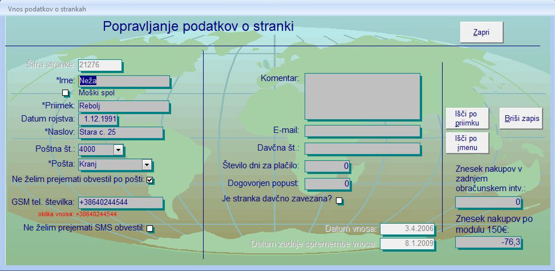Open the Poštna št. dropdown arrow

coord(118,149)
